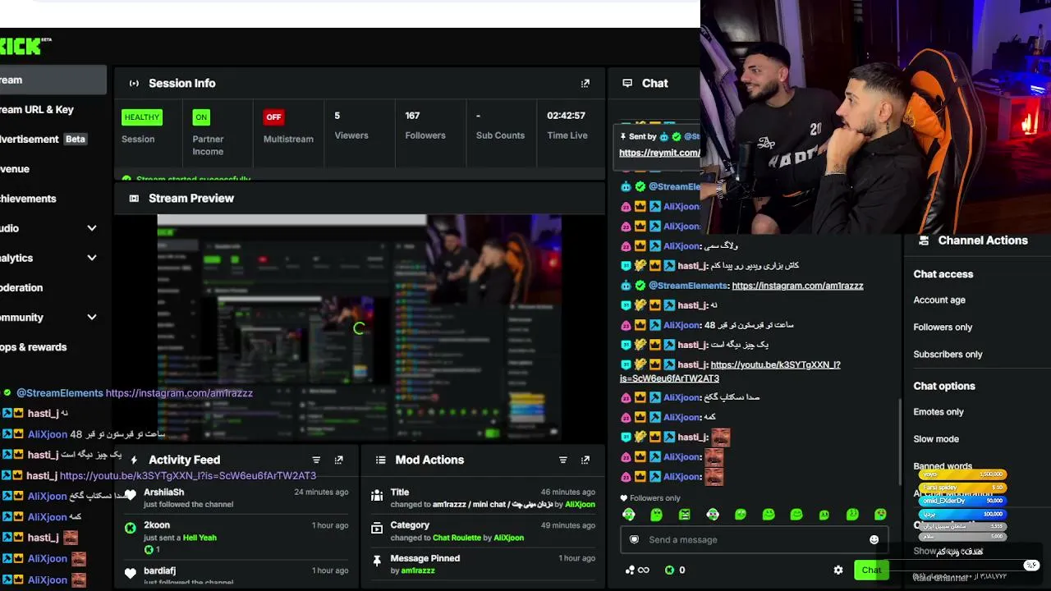Viewport: 1051px width, 591px height.
Task: Expand the Community sidebar section
Action: pyautogui.click(x=92, y=317)
